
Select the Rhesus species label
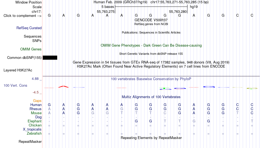(x=36, y=109)
